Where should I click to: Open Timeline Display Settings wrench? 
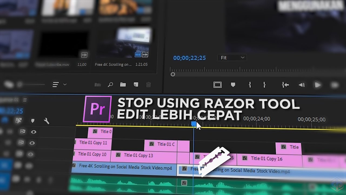point(46,121)
